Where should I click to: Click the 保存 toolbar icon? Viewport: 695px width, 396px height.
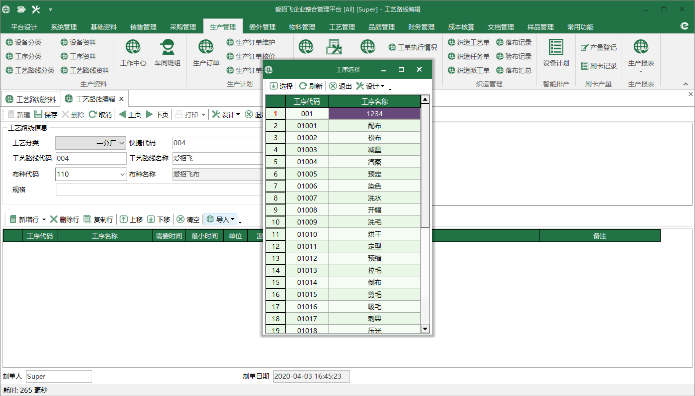click(46, 115)
